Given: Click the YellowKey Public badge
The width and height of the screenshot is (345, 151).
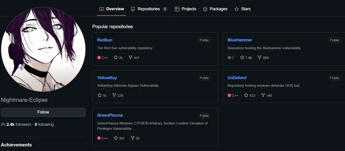Looking at the screenshot, I should (204, 78).
